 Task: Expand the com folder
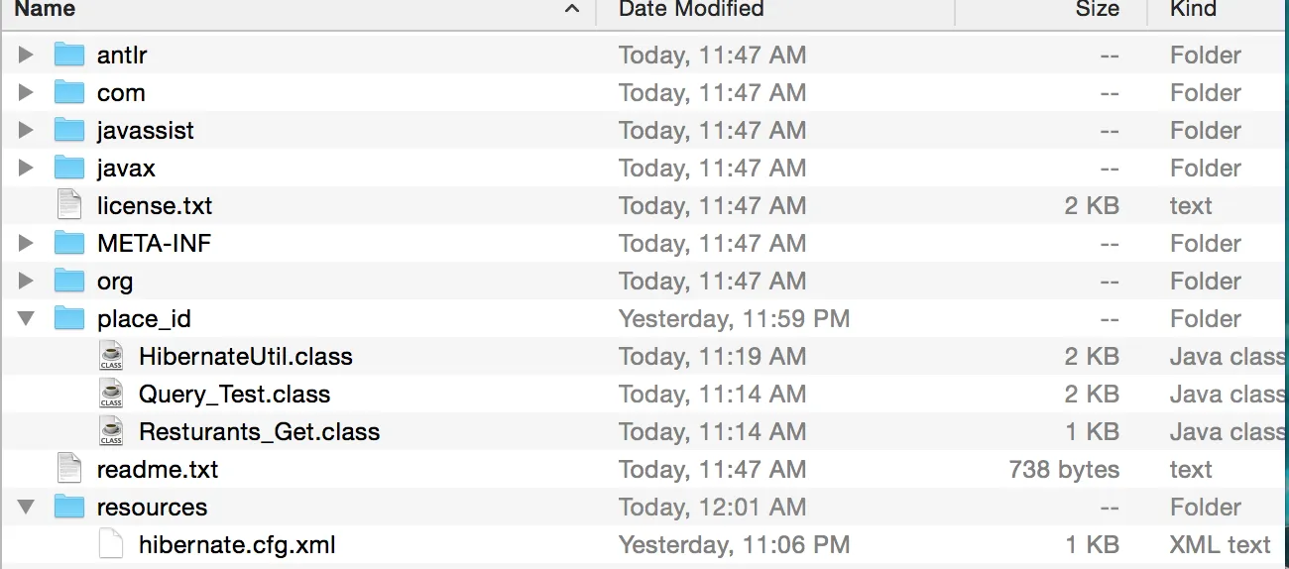[26, 92]
